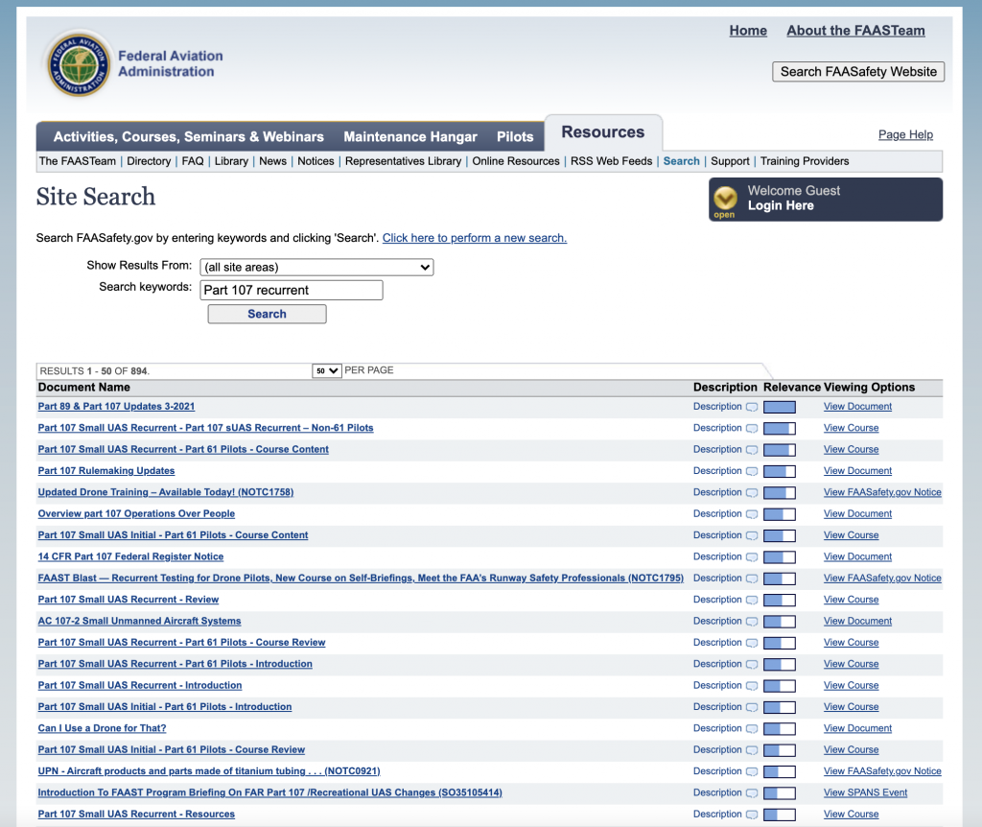Image resolution: width=982 pixels, height=827 pixels.
Task: Click description bubble icon for 14 CFR Part 107 row
Action: coord(752,557)
